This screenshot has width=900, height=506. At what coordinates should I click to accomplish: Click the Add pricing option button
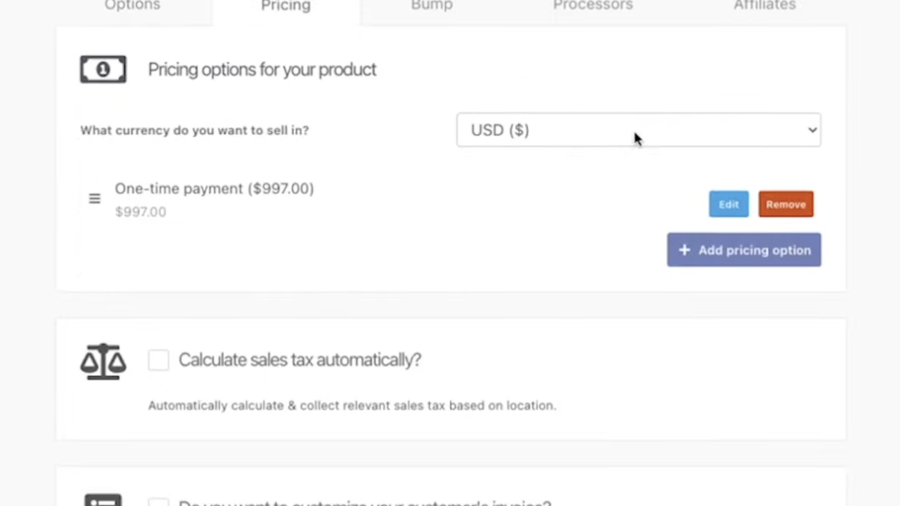[x=744, y=250]
